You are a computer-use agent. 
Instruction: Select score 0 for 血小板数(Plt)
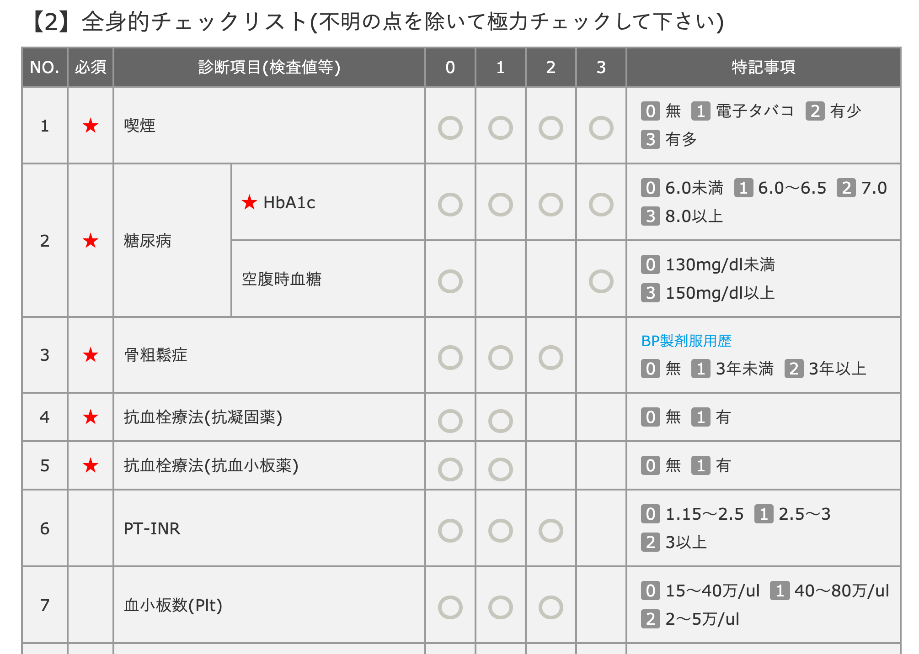[450, 607]
